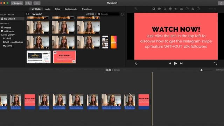Open the color balance tool
This screenshot has height=126, width=224.
[x=154, y=9]
